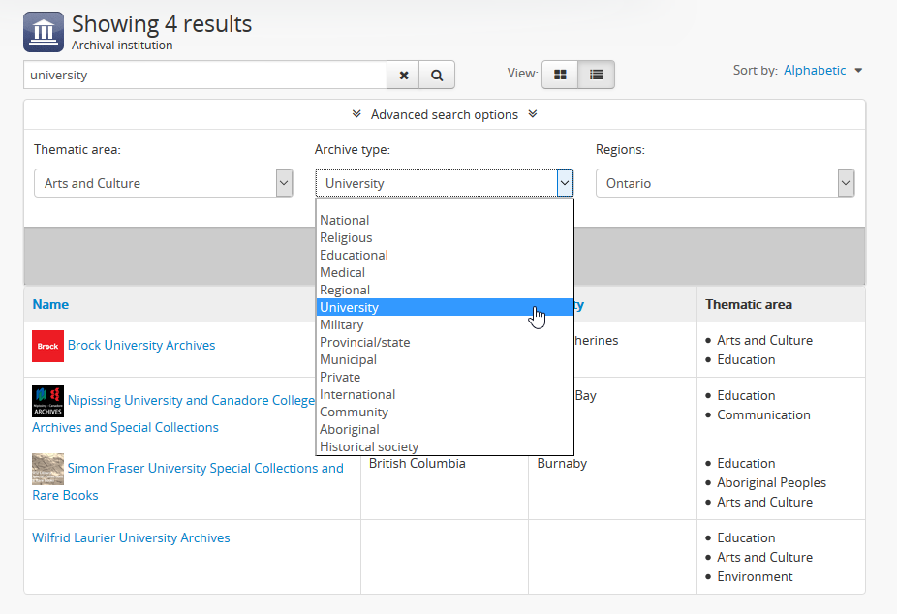Collapse the Advanced search options panel
897x614 pixels.
(445, 114)
